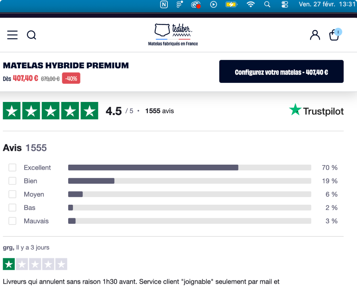Open the Wi-Fi menu
357x288 pixels.
click(251, 4)
